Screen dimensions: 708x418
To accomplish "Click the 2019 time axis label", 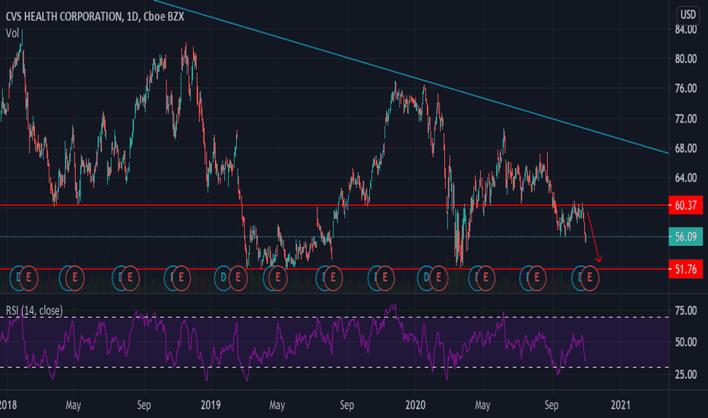I will click(x=210, y=405).
